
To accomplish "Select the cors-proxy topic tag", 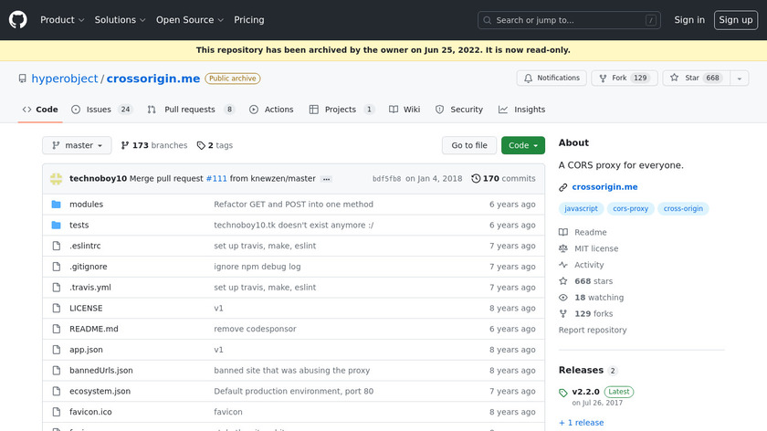I will pyautogui.click(x=631, y=209).
